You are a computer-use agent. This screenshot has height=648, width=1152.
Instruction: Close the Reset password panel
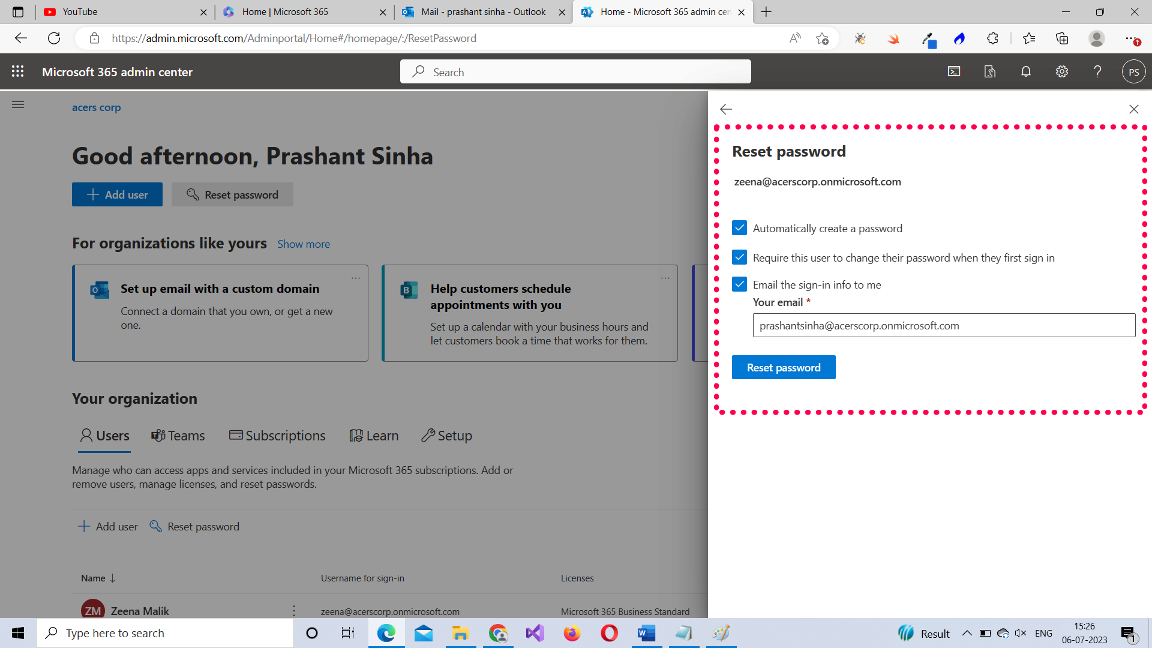pyautogui.click(x=1133, y=109)
